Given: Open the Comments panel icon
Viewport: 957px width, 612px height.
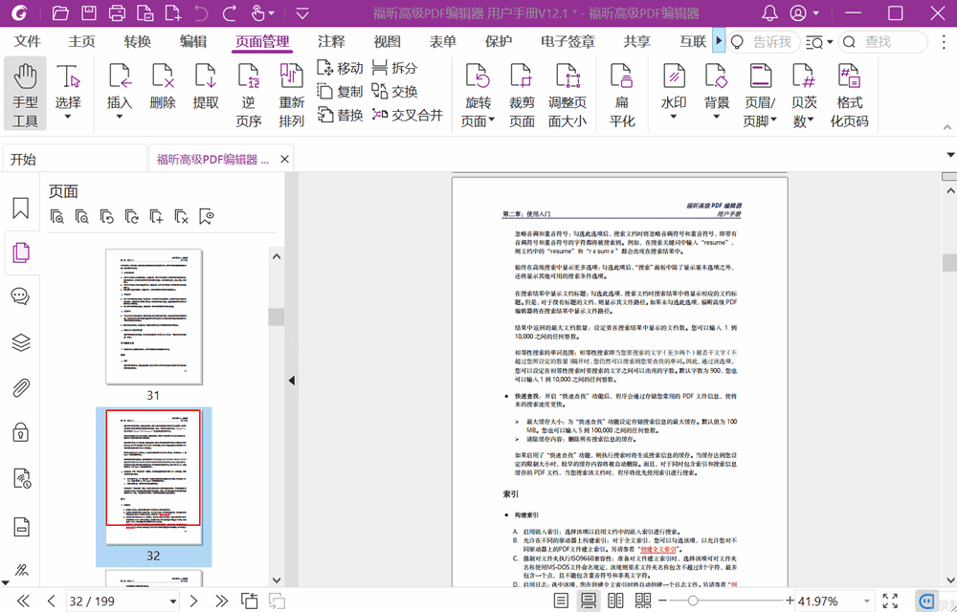Looking at the screenshot, I should 21,296.
